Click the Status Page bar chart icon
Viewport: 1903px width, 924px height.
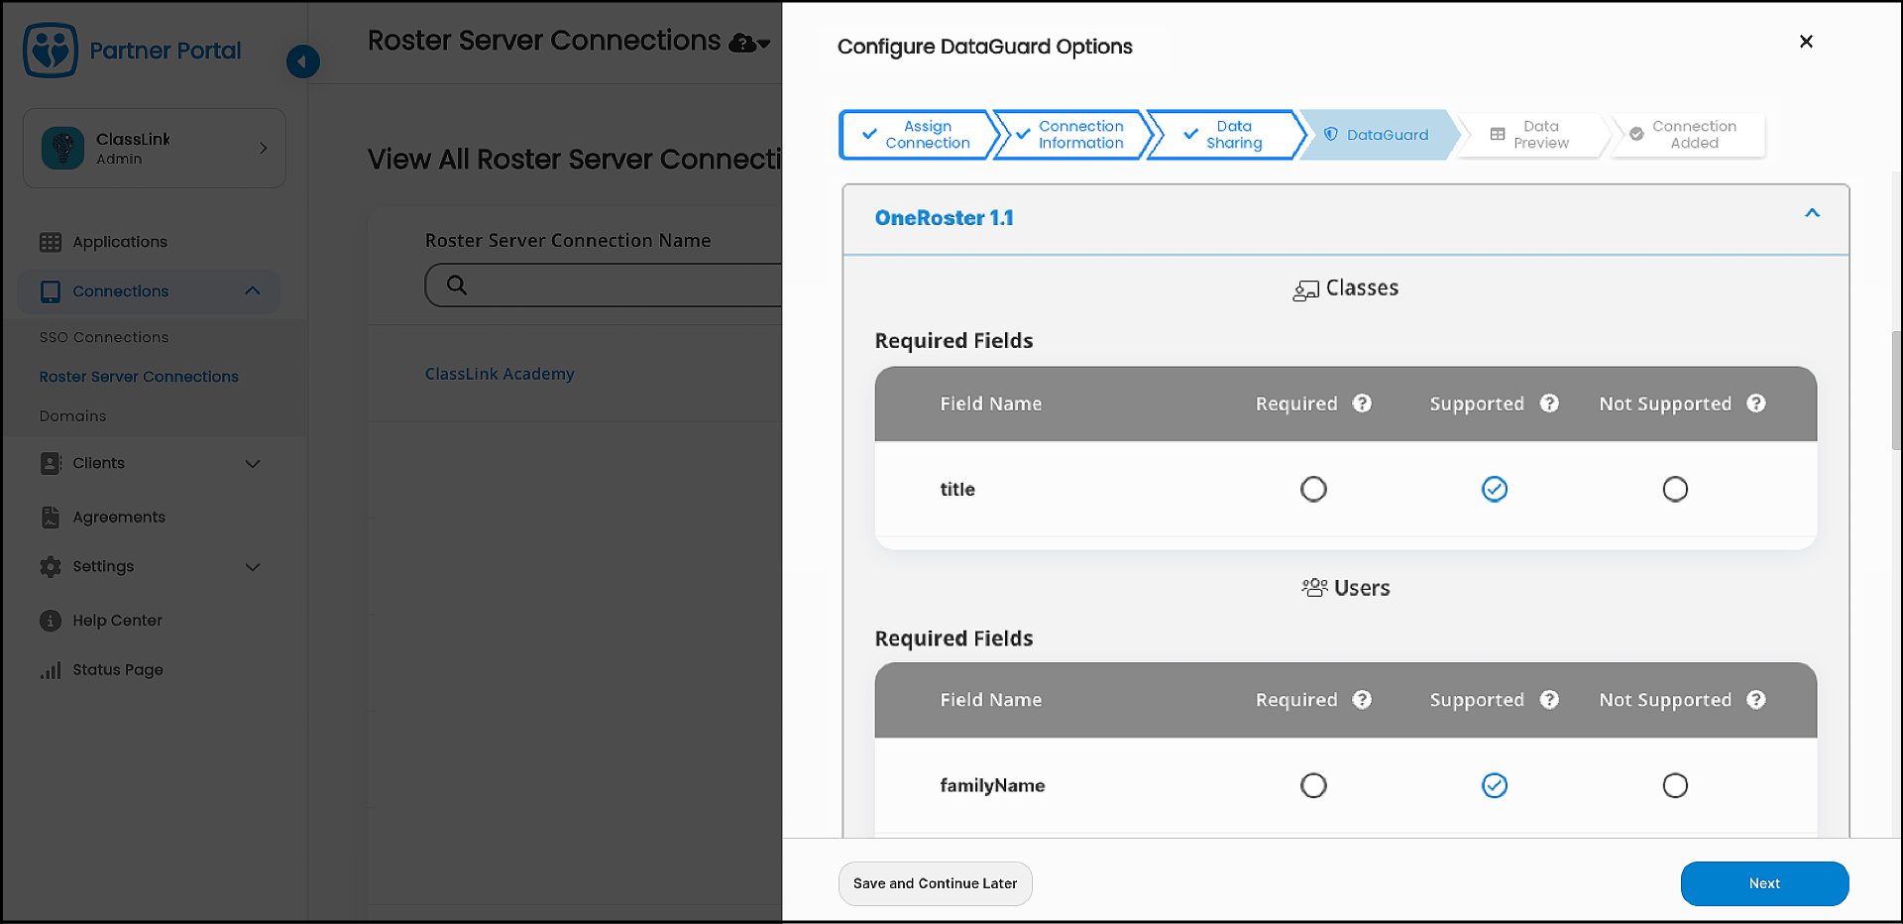[x=51, y=669]
